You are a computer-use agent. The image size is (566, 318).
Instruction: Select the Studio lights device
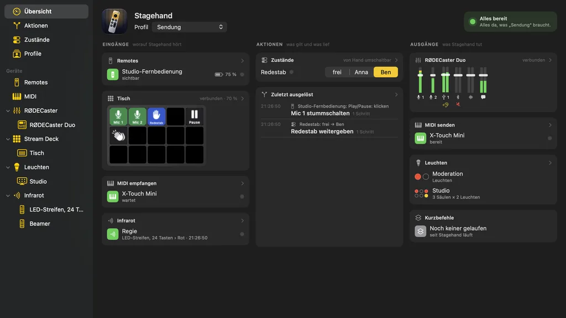pyautogui.click(x=46, y=181)
